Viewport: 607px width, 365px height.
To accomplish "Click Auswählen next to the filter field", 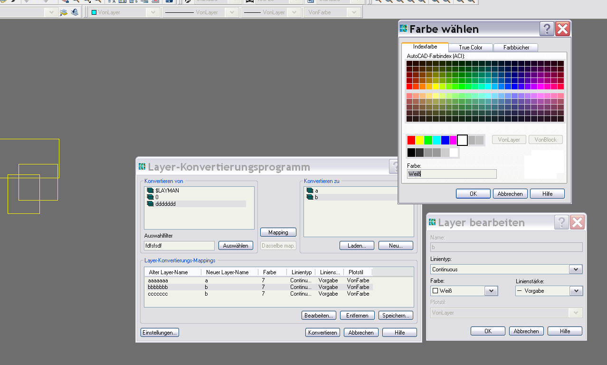I will point(236,246).
